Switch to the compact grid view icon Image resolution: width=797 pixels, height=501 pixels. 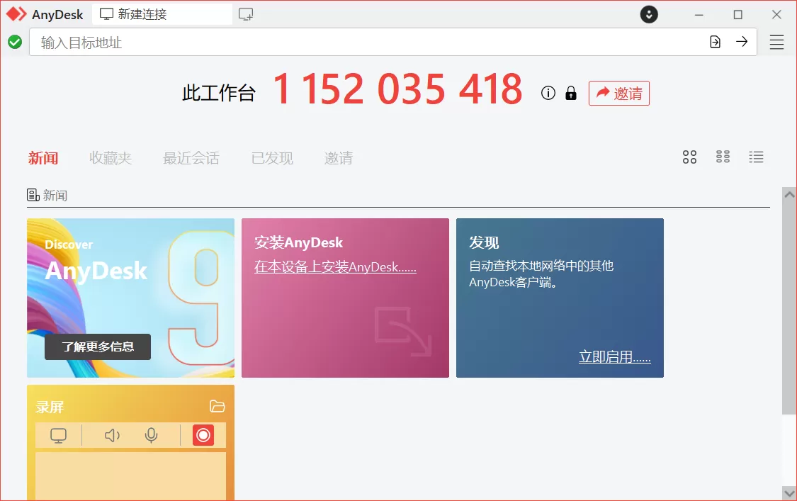point(723,157)
